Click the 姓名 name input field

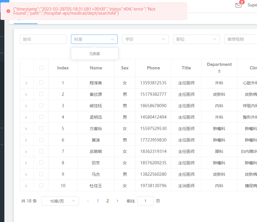tap(43, 39)
